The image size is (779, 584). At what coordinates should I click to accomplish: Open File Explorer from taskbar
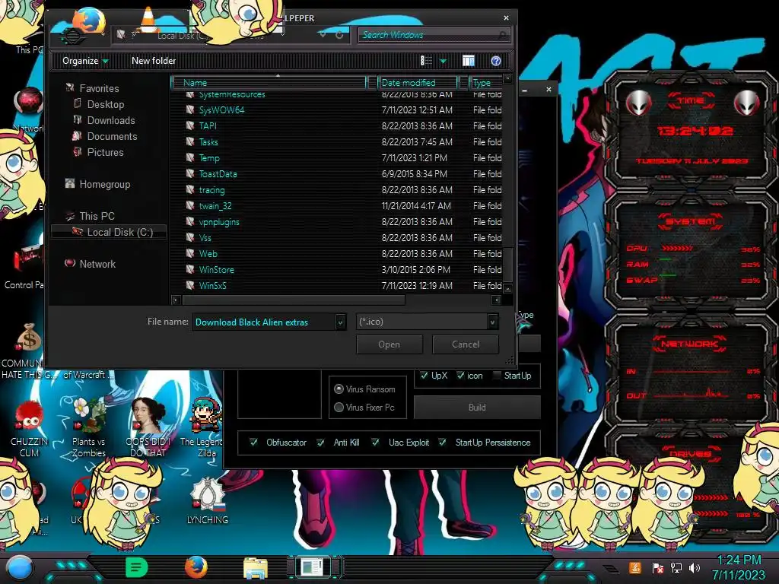click(256, 568)
